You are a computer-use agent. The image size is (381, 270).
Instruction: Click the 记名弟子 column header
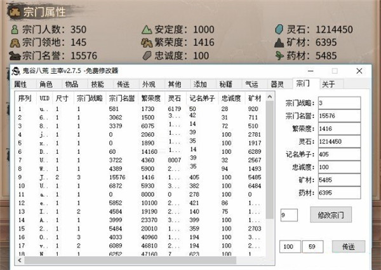pos(202,98)
